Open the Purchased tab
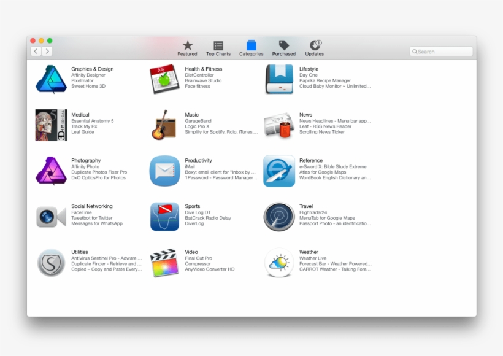This screenshot has height=356, width=503. tap(284, 48)
